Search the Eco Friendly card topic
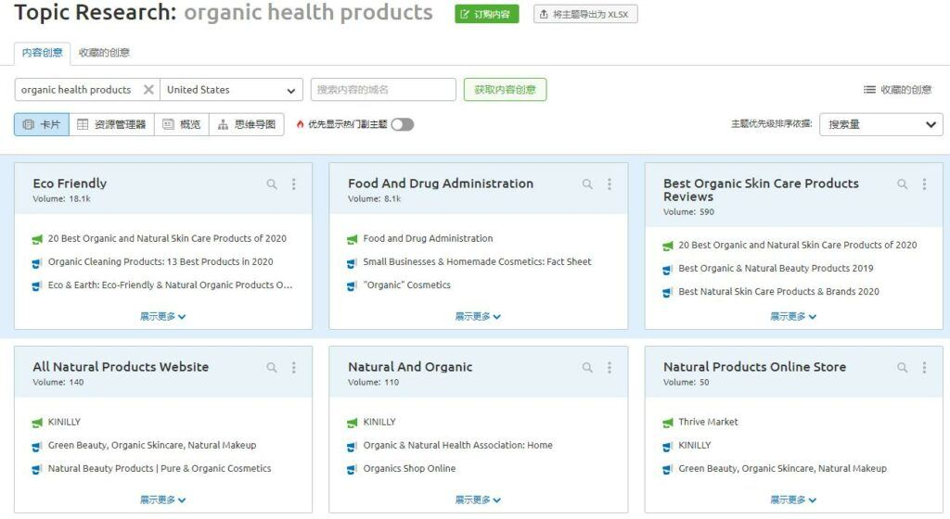Screen dimensions: 950x519 (x=272, y=184)
